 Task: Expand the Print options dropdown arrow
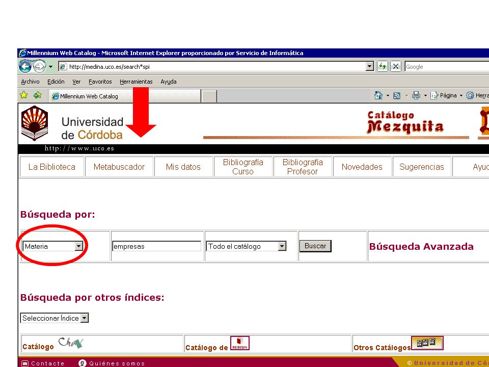click(x=425, y=96)
